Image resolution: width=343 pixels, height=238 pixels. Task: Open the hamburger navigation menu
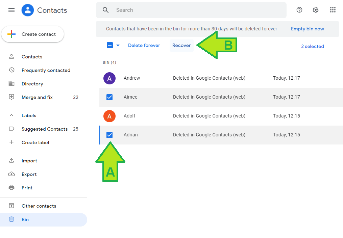[11, 10]
